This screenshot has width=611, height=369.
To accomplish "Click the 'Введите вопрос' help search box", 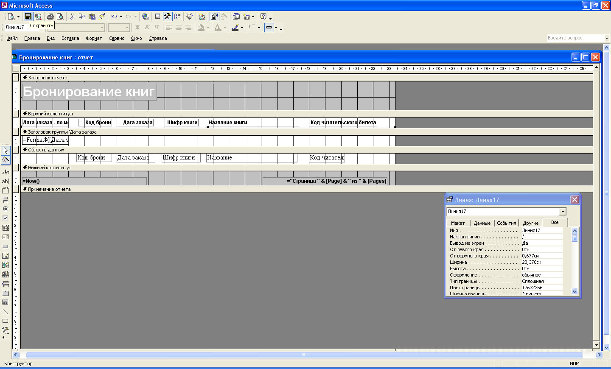I will [575, 38].
